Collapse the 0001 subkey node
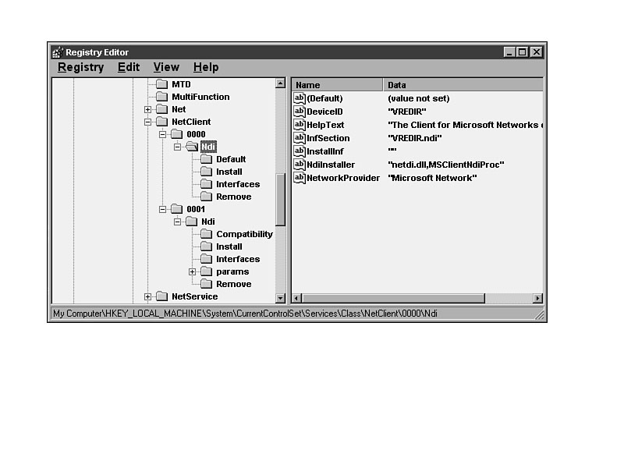624x468 pixels. (x=162, y=209)
